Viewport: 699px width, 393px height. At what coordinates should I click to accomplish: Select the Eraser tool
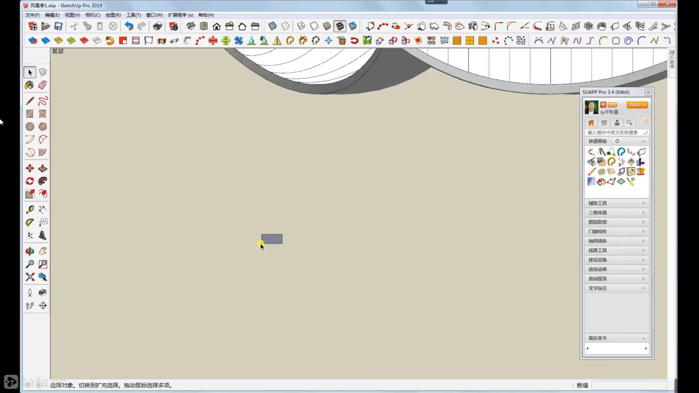(43, 85)
